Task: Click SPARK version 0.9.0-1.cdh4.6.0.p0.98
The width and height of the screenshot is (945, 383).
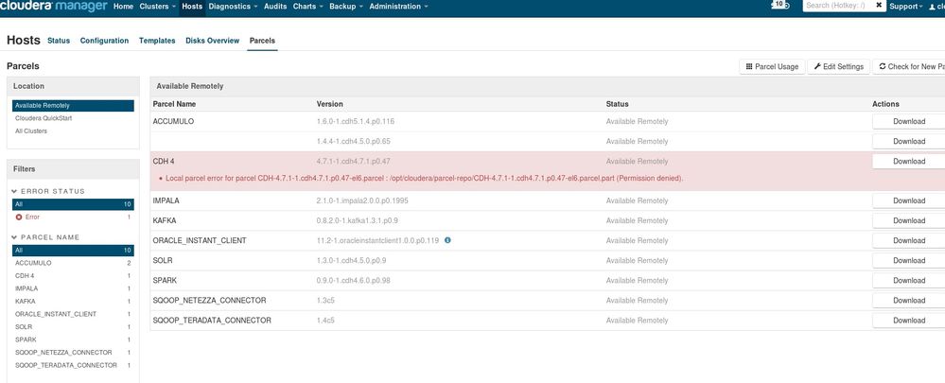Action: click(353, 281)
